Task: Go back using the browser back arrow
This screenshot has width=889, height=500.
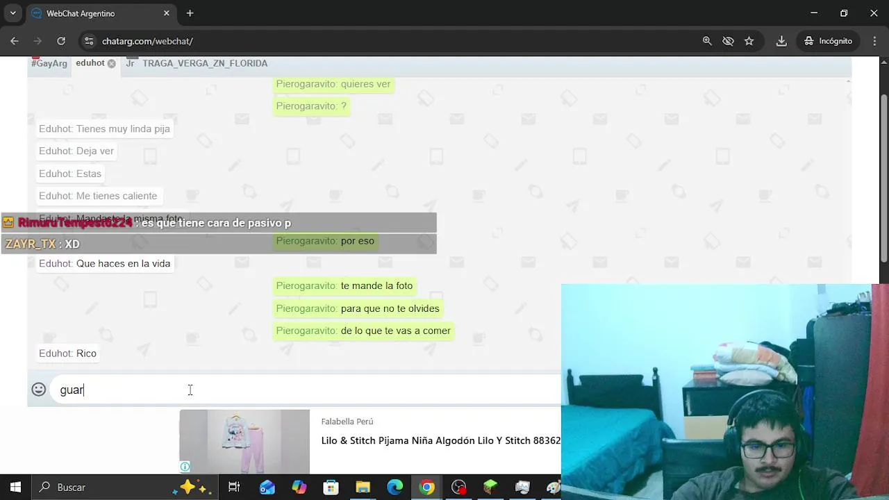Action: (x=15, y=41)
